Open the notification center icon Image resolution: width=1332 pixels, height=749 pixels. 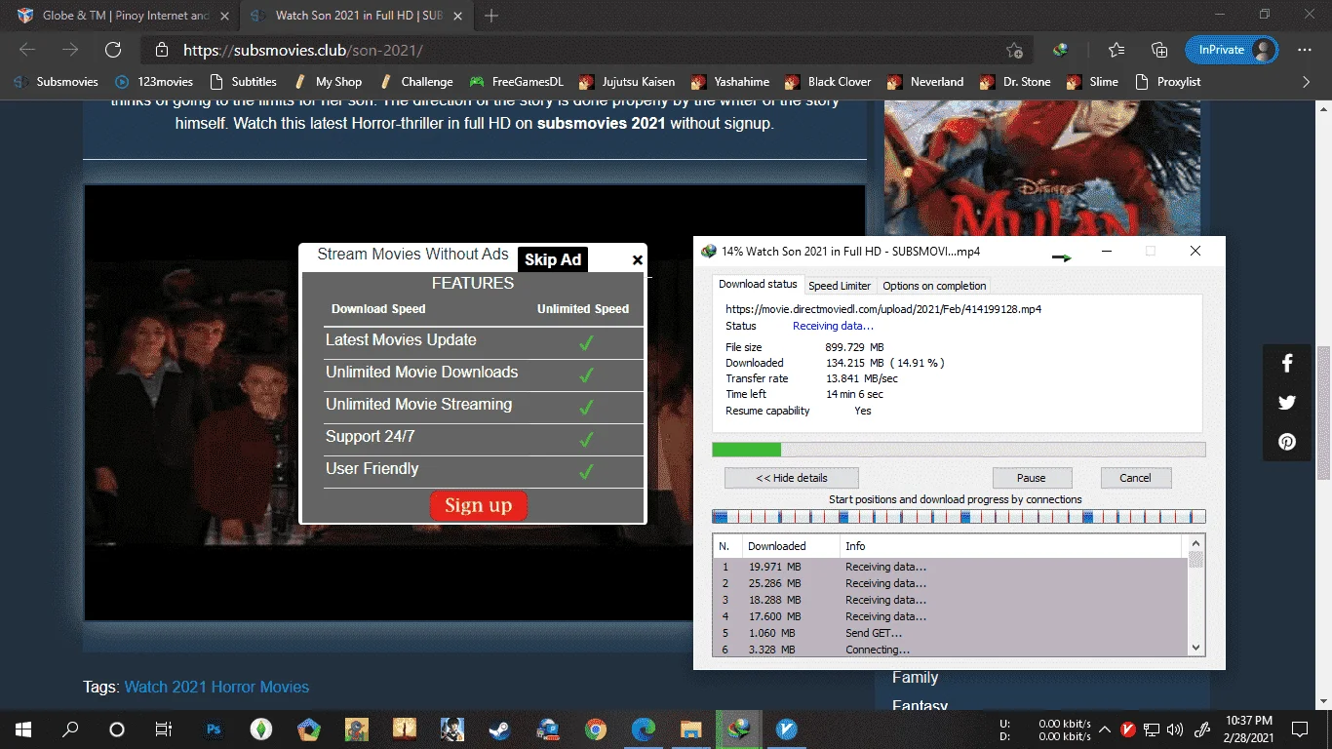click(x=1300, y=729)
